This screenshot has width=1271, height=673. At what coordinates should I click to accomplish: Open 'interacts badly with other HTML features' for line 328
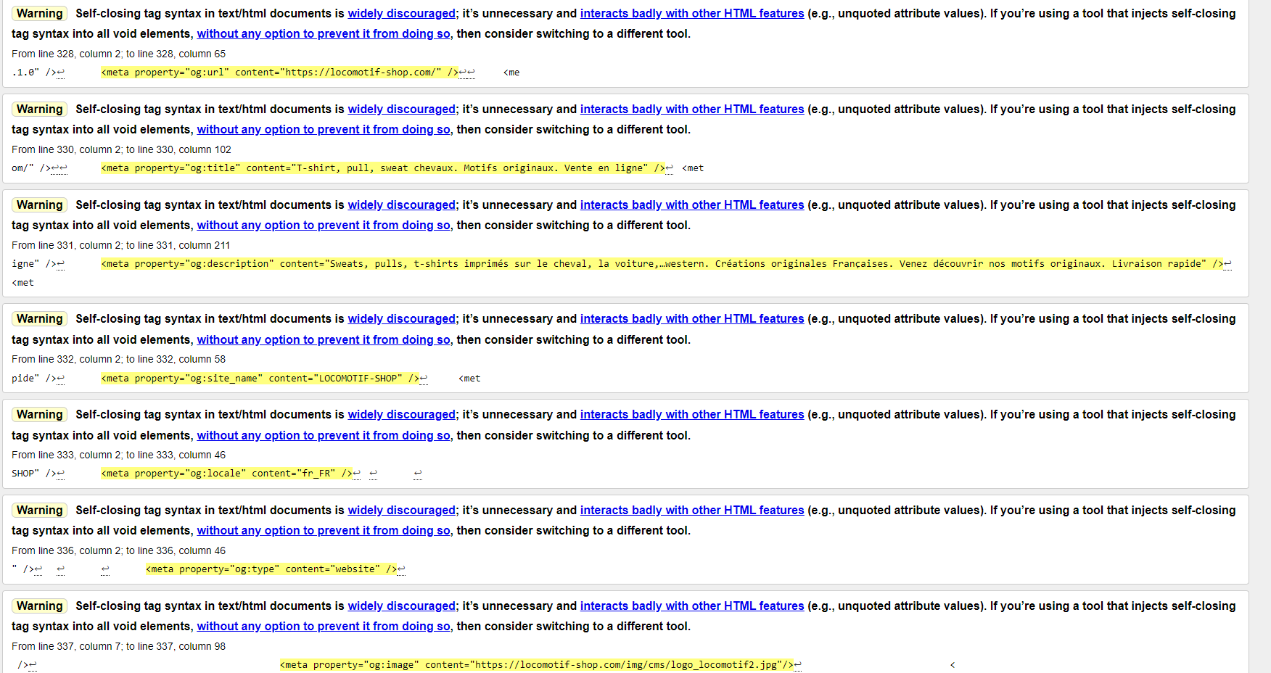tap(692, 14)
